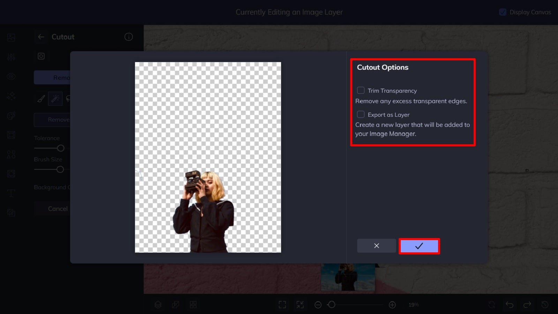Open the Frame panel in the sidebar
The width and height of the screenshot is (558, 314).
point(11,135)
